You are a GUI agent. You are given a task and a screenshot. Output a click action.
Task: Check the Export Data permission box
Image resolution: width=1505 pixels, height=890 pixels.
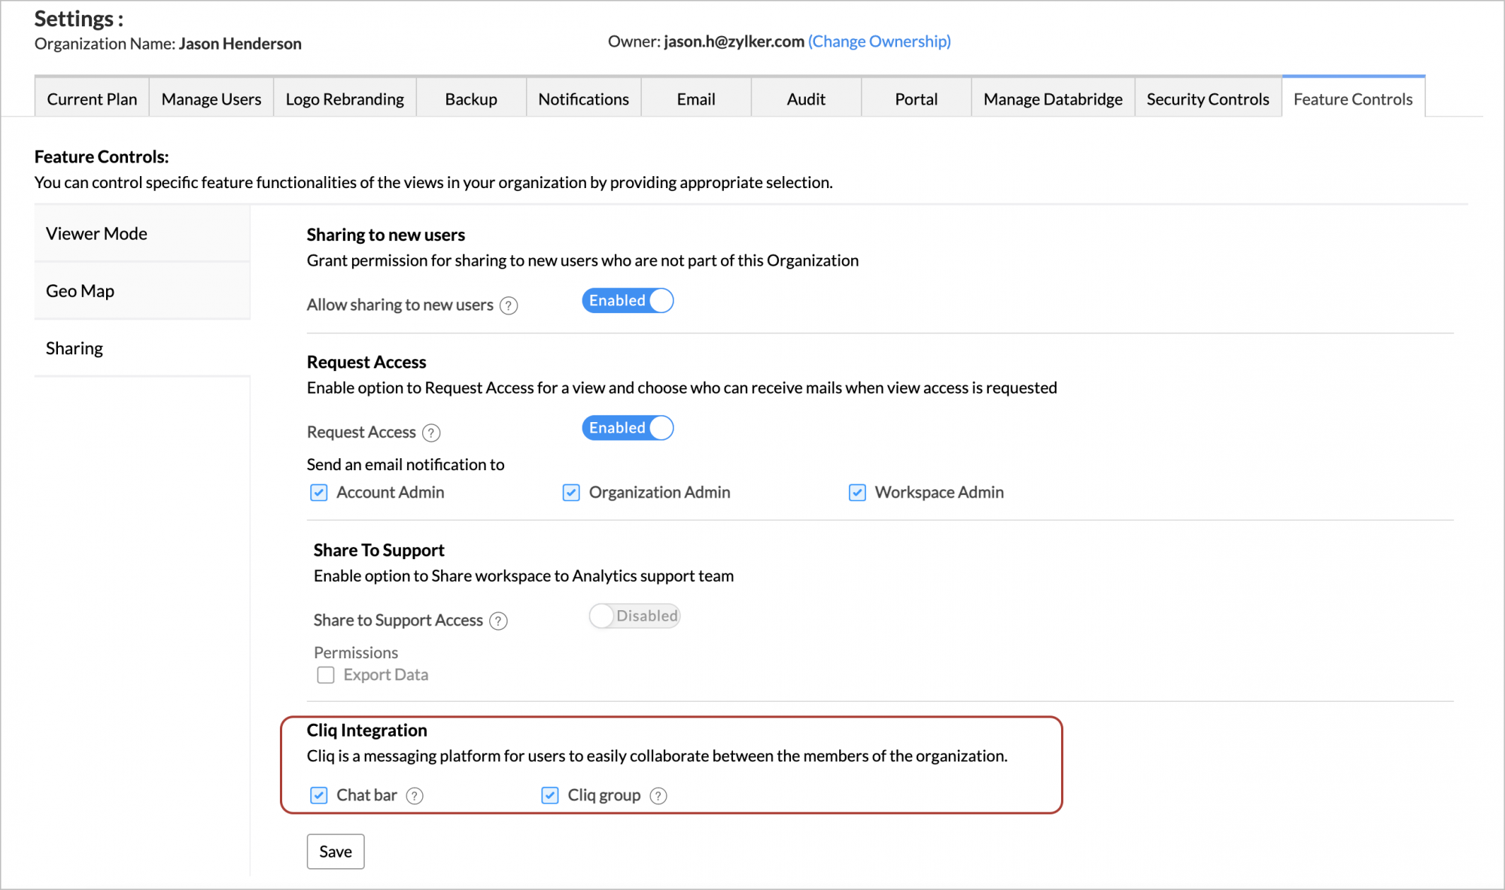click(326, 675)
